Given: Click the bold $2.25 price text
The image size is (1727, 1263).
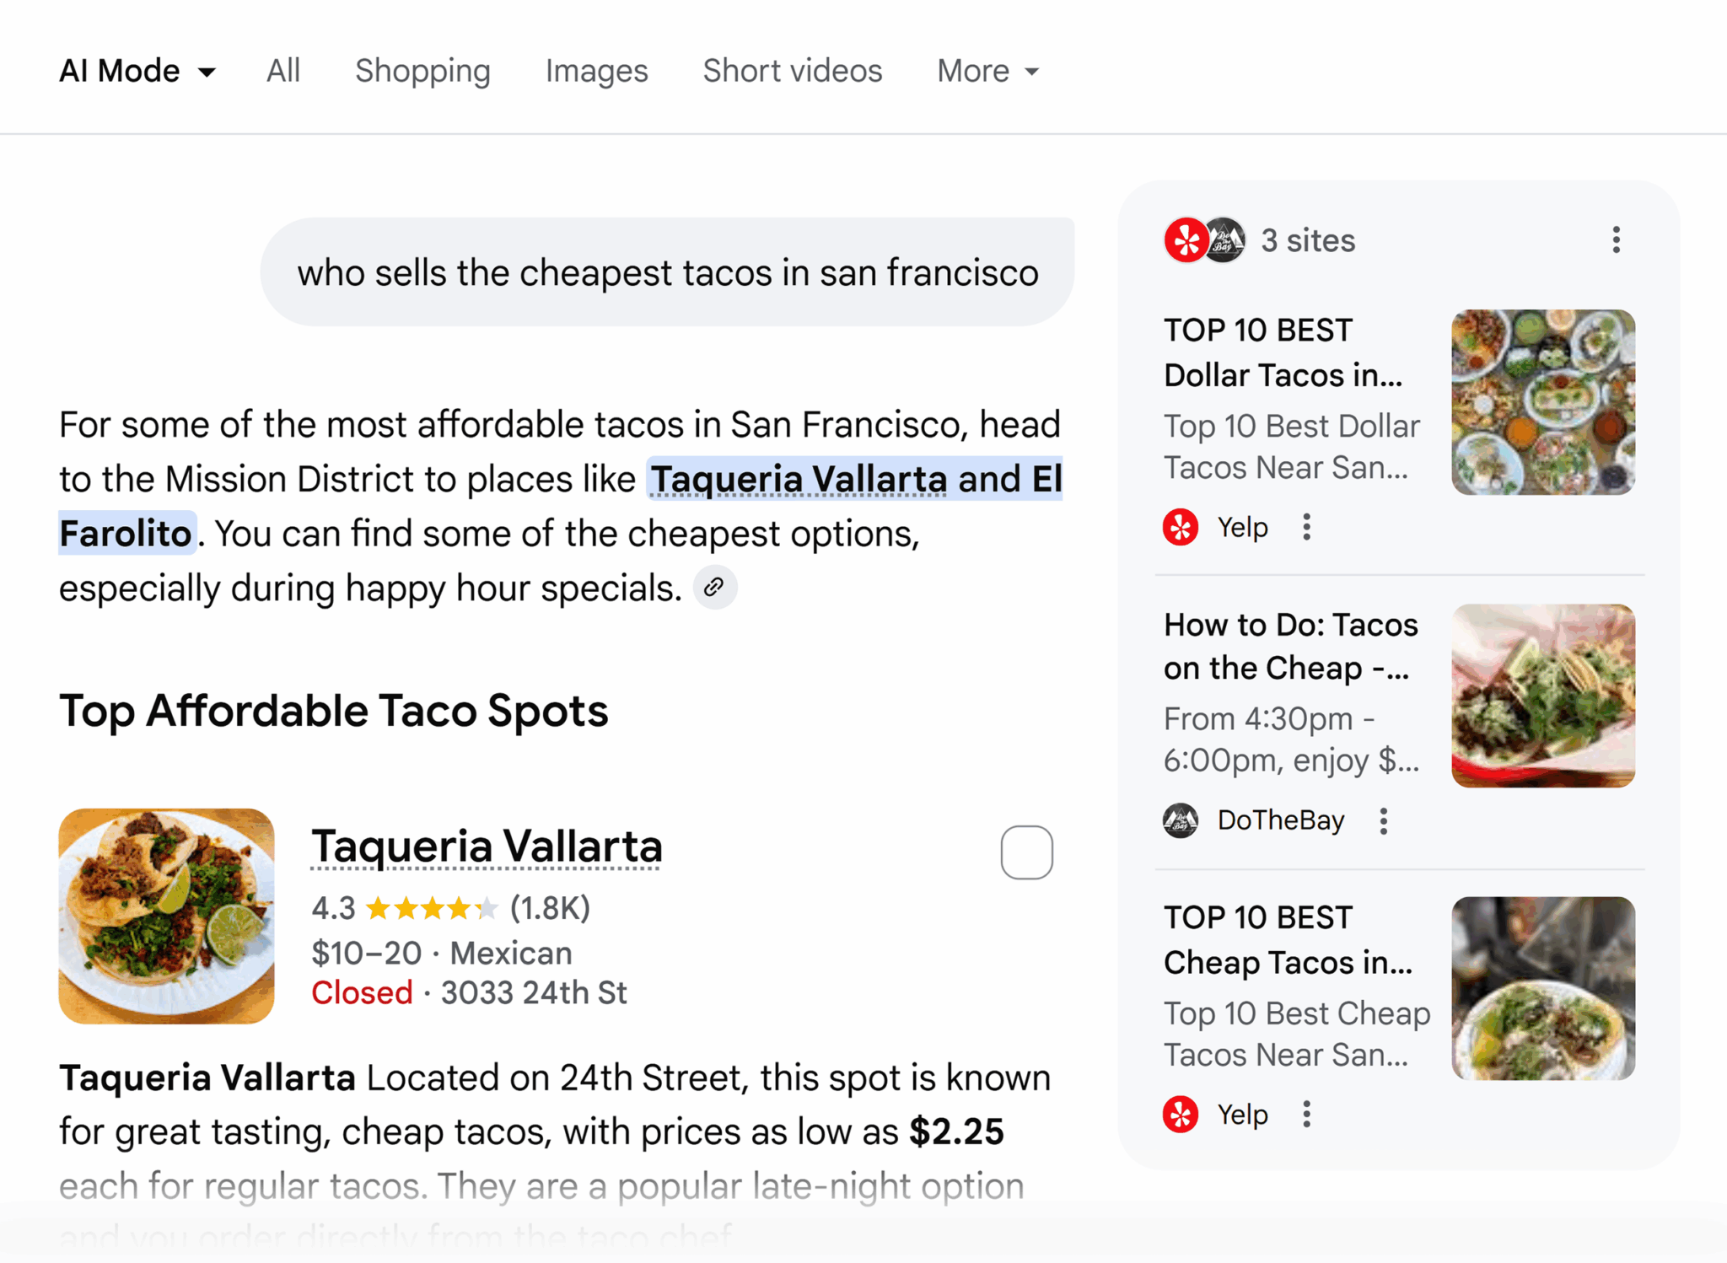Looking at the screenshot, I should pyautogui.click(x=956, y=1131).
